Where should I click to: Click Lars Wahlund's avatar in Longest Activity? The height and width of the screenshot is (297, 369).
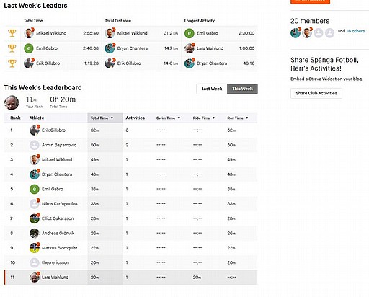point(190,48)
